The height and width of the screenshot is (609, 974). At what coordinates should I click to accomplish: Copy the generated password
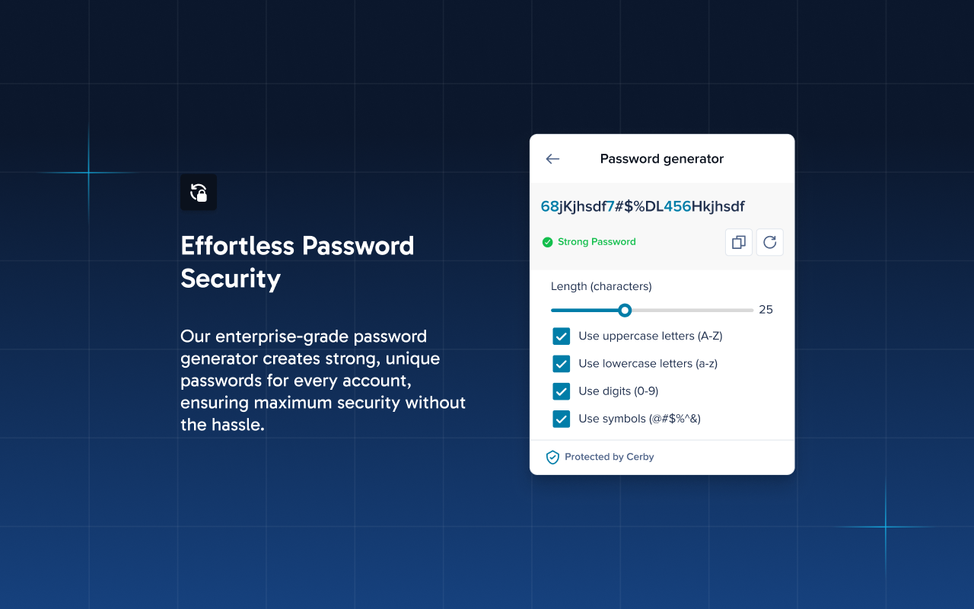(x=739, y=242)
